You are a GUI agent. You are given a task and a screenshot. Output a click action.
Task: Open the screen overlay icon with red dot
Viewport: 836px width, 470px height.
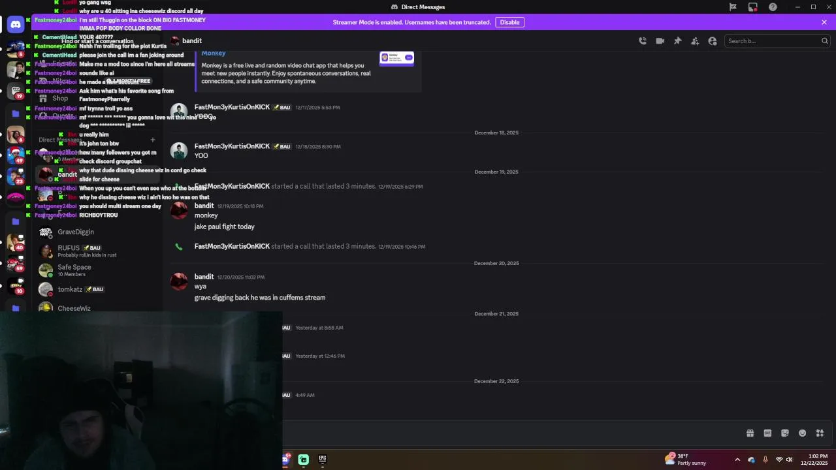753,7
